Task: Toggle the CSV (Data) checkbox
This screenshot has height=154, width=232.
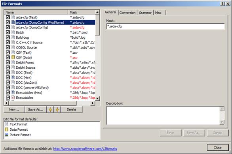Action: click(x=8, y=57)
